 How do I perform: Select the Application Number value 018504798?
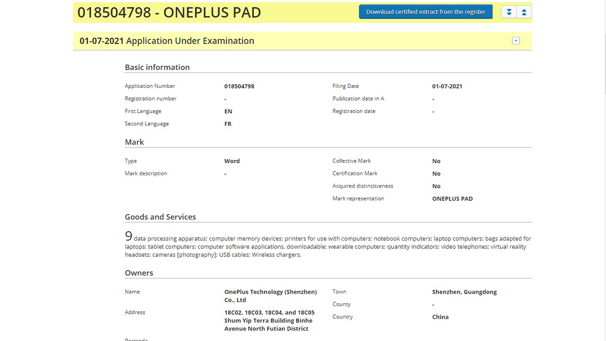point(239,86)
